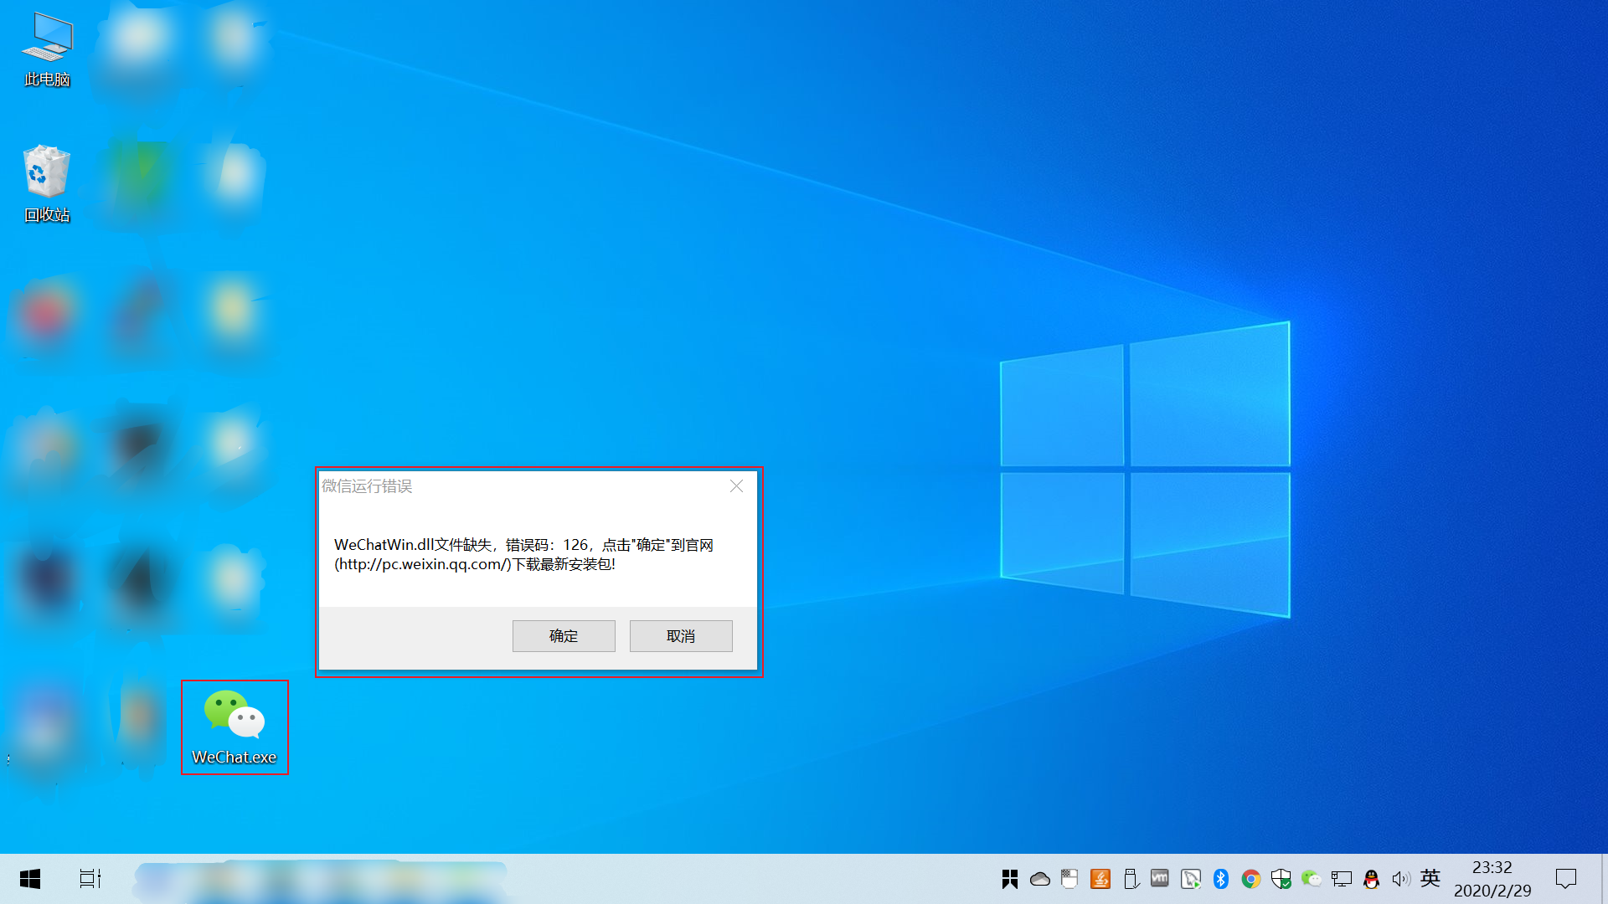The width and height of the screenshot is (1608, 904).
Task: Select the 此电脑 desktop icon
Action: pos(47,50)
